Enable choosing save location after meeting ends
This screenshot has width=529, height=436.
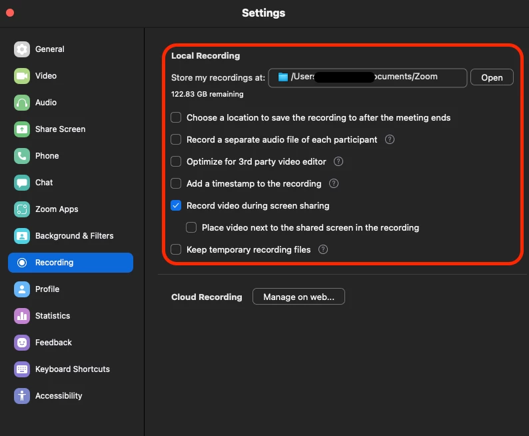(x=176, y=117)
